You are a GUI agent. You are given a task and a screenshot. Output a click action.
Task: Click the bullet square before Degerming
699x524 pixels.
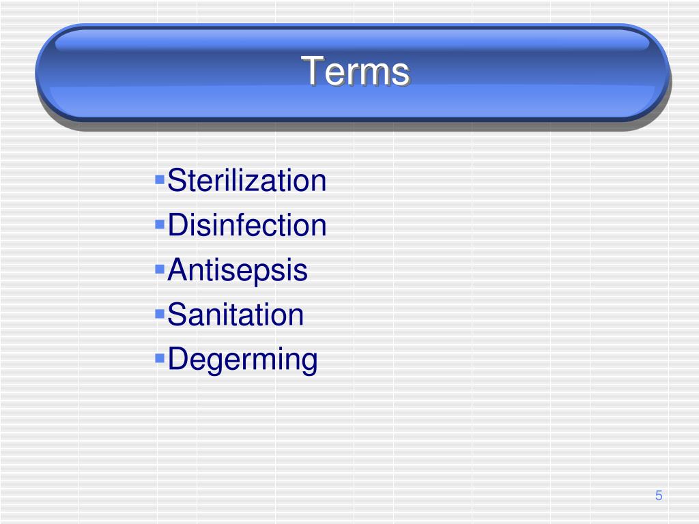click(x=160, y=358)
